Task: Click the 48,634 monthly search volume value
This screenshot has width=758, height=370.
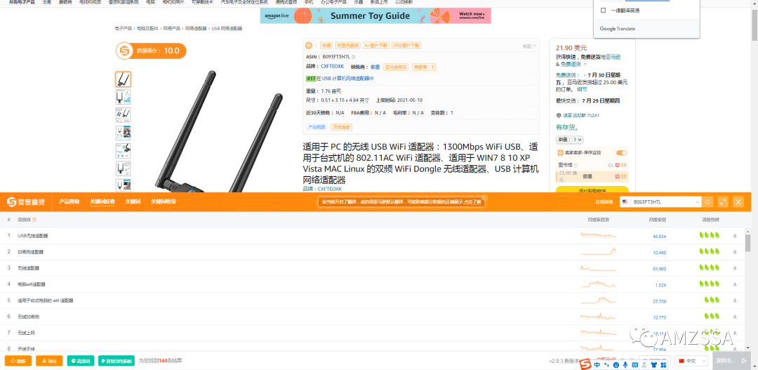Action: [x=659, y=237]
